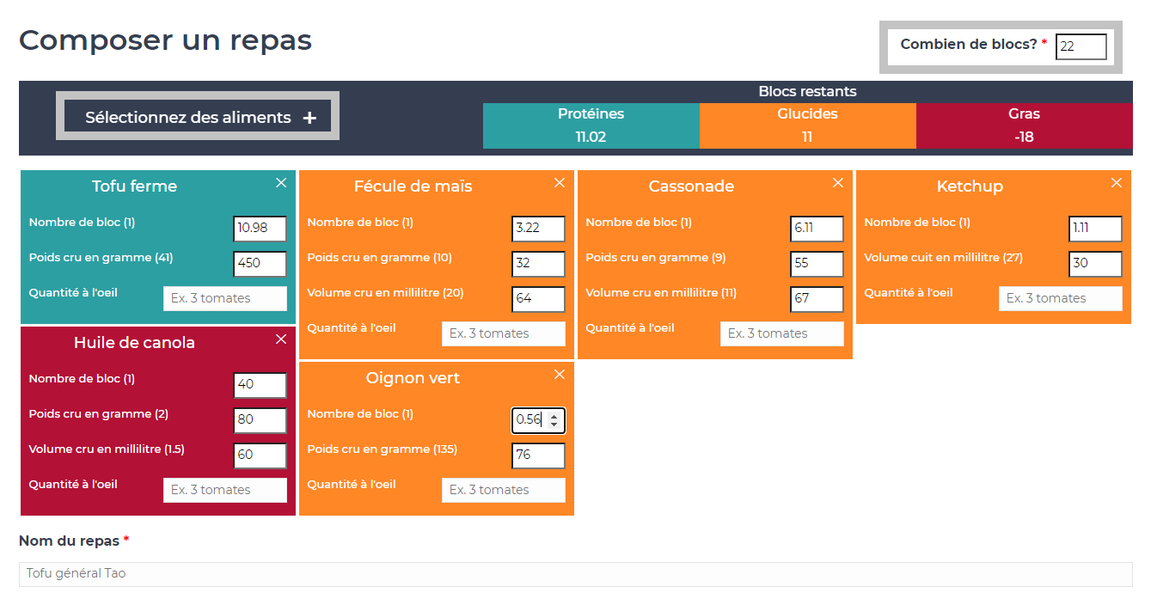
Task: Delete the Huile de canola card
Action: [x=281, y=339]
